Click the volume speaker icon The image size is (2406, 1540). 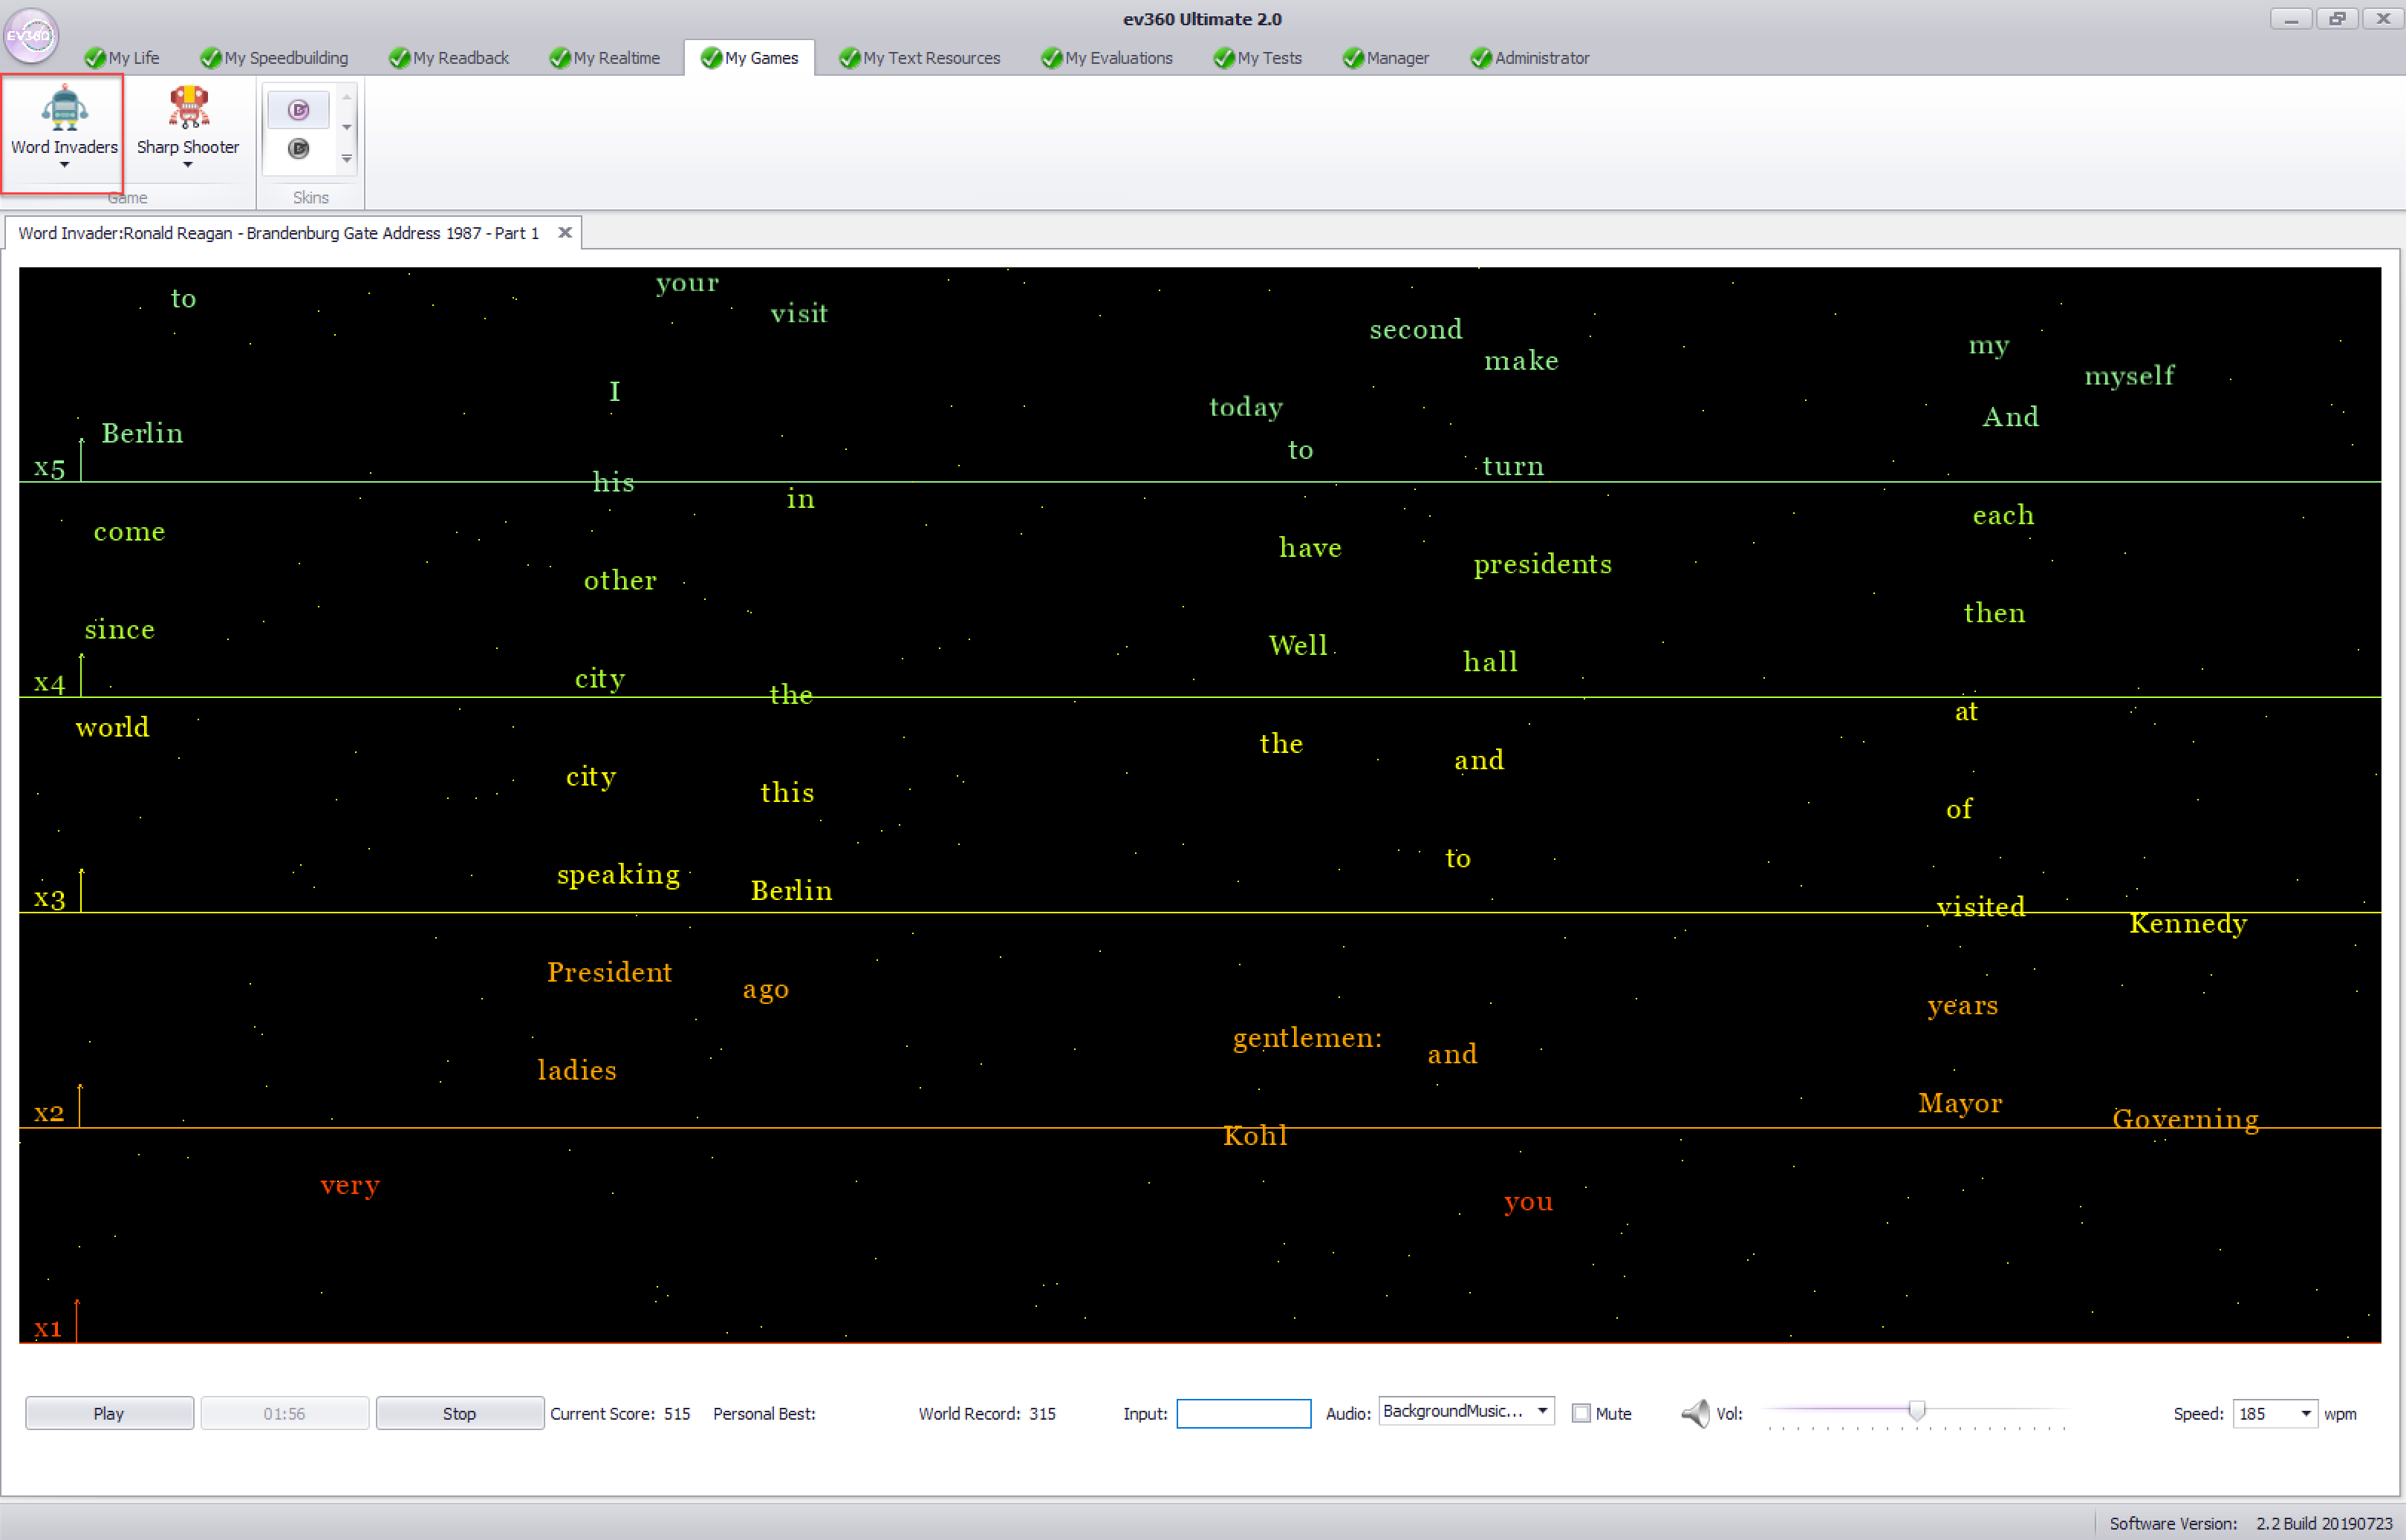(1696, 1413)
